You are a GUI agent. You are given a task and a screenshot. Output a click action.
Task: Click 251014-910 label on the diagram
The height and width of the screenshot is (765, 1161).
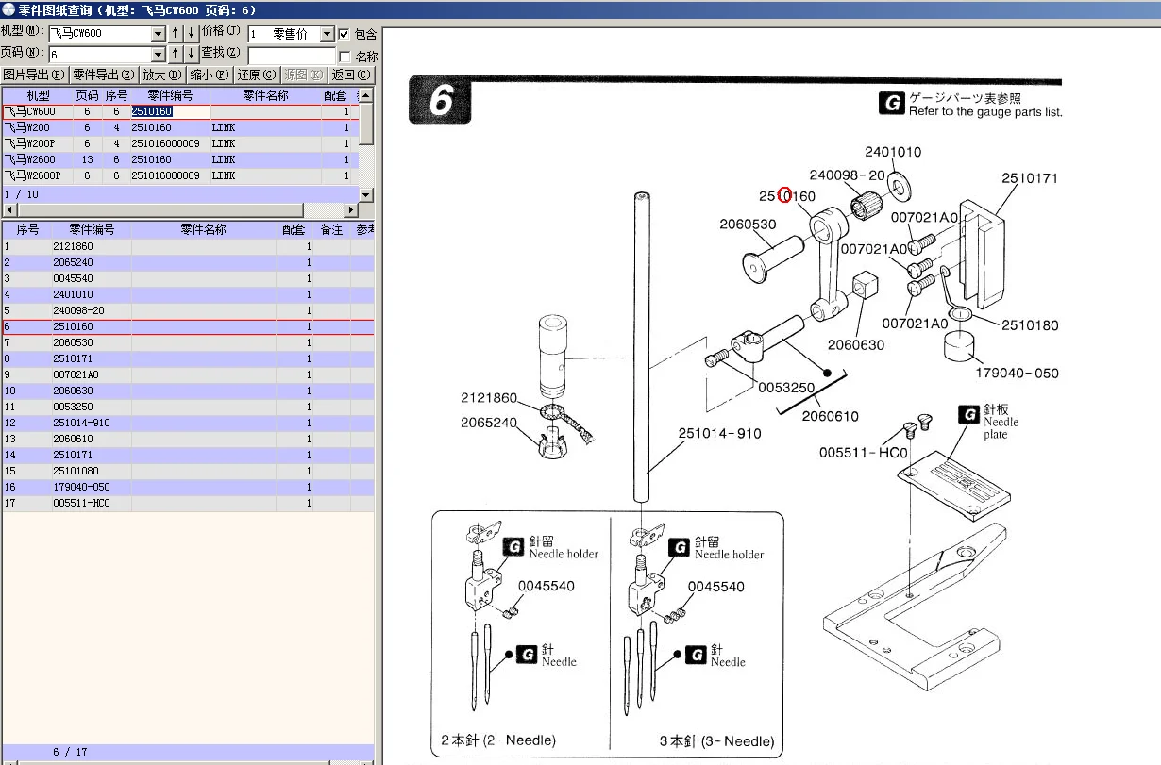[719, 434]
